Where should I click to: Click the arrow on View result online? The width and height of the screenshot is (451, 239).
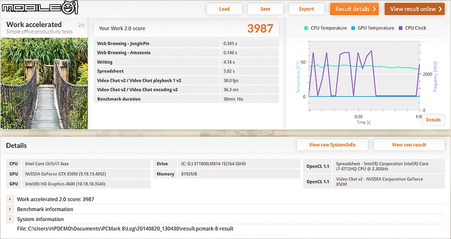tap(440, 9)
